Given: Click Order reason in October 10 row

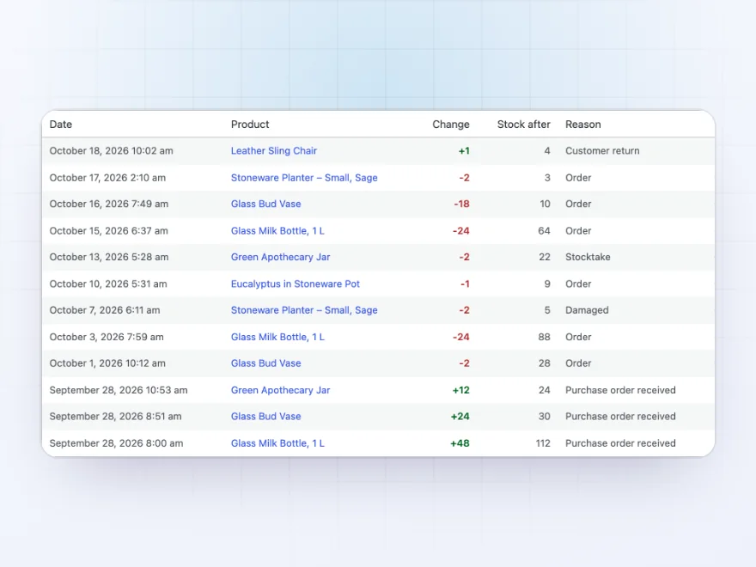Looking at the screenshot, I should coord(578,284).
